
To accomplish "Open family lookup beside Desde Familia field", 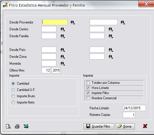I will (63, 36).
